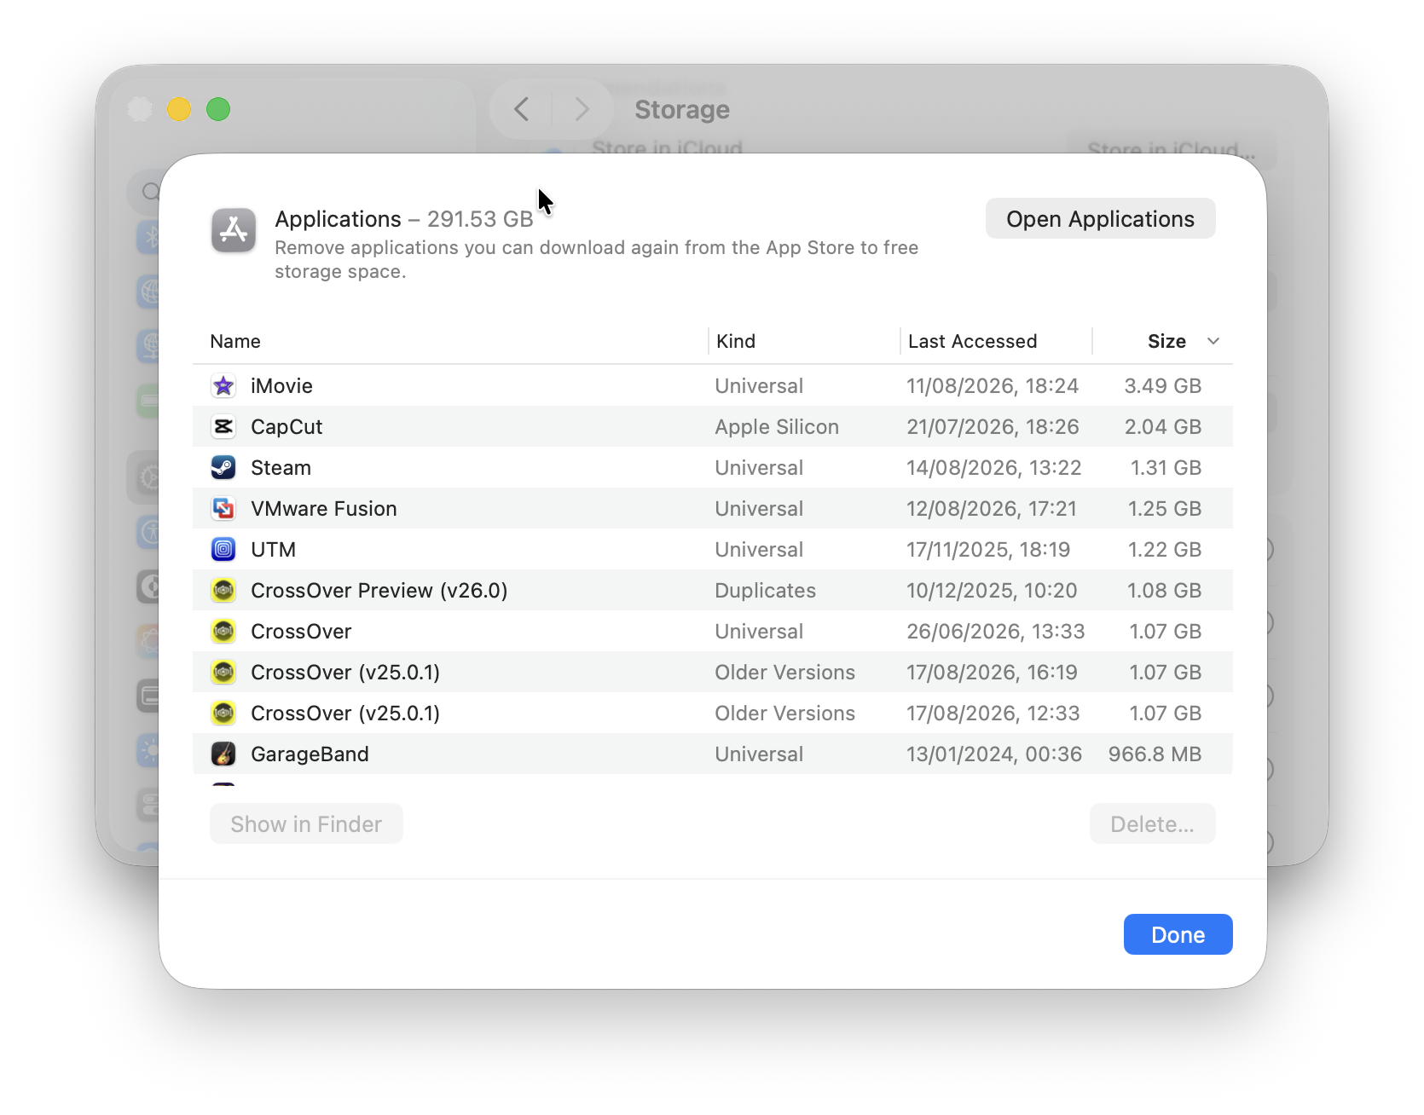
Task: Click the CapCut app icon
Action: click(223, 427)
